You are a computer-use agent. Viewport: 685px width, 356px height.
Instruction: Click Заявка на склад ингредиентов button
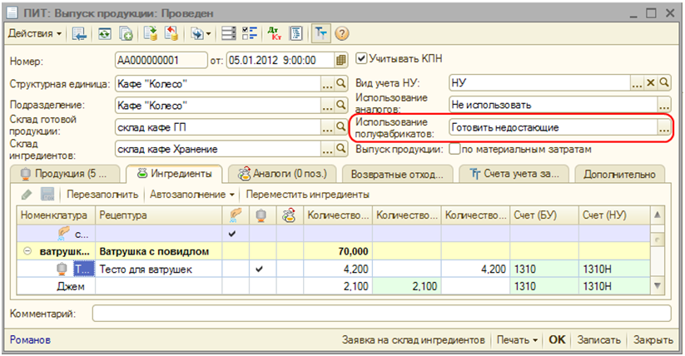413,340
